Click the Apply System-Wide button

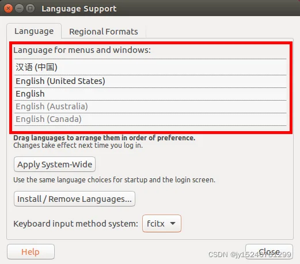(x=55, y=164)
